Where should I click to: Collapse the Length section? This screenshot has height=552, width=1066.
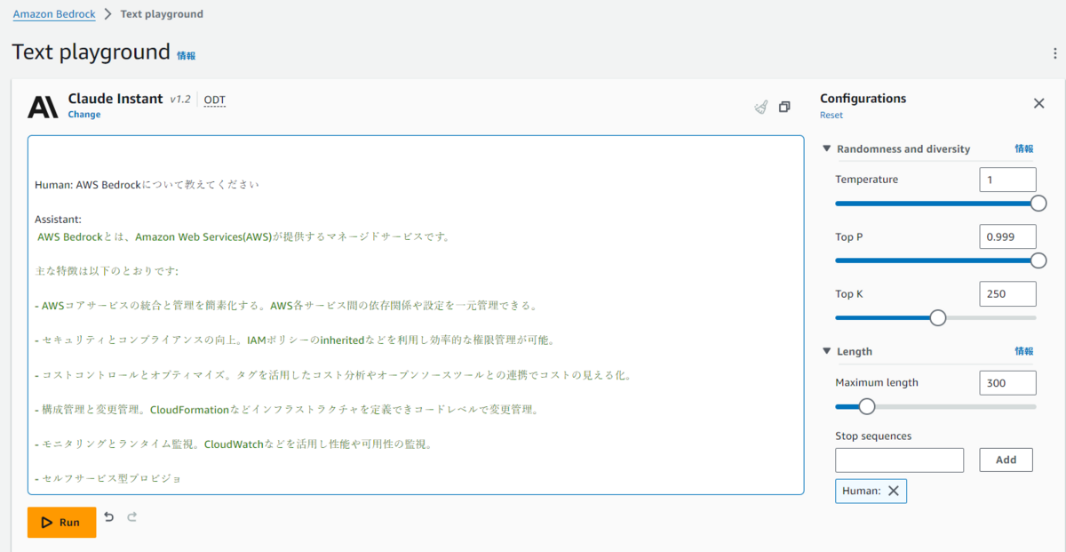(827, 351)
